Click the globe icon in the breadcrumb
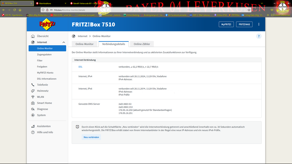 74,36
